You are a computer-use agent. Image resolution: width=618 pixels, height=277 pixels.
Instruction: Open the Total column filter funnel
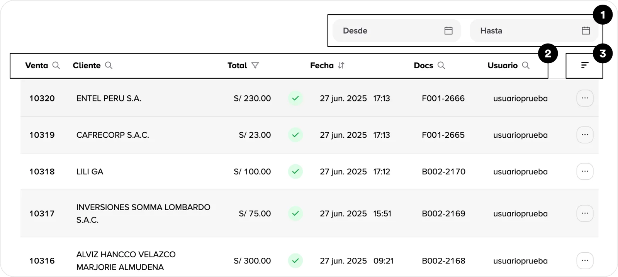pos(255,66)
